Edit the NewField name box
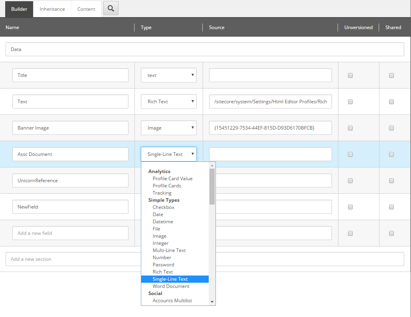 pos(70,207)
